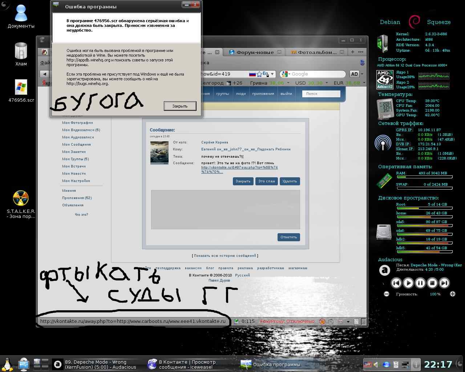Open Мои Настройки in sidebar
Screen dimensions: 465x372
click(x=76, y=181)
